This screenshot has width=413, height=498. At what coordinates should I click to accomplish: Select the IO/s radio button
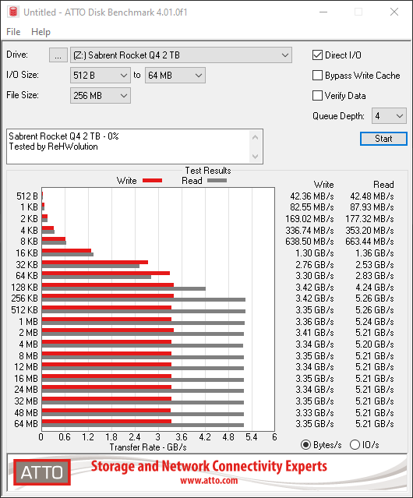tap(355, 445)
